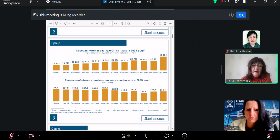Go to next participants with right arrow

276,116
